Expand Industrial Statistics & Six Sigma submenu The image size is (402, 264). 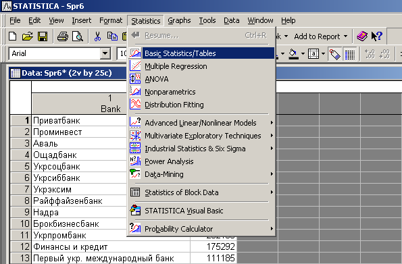[272, 148]
